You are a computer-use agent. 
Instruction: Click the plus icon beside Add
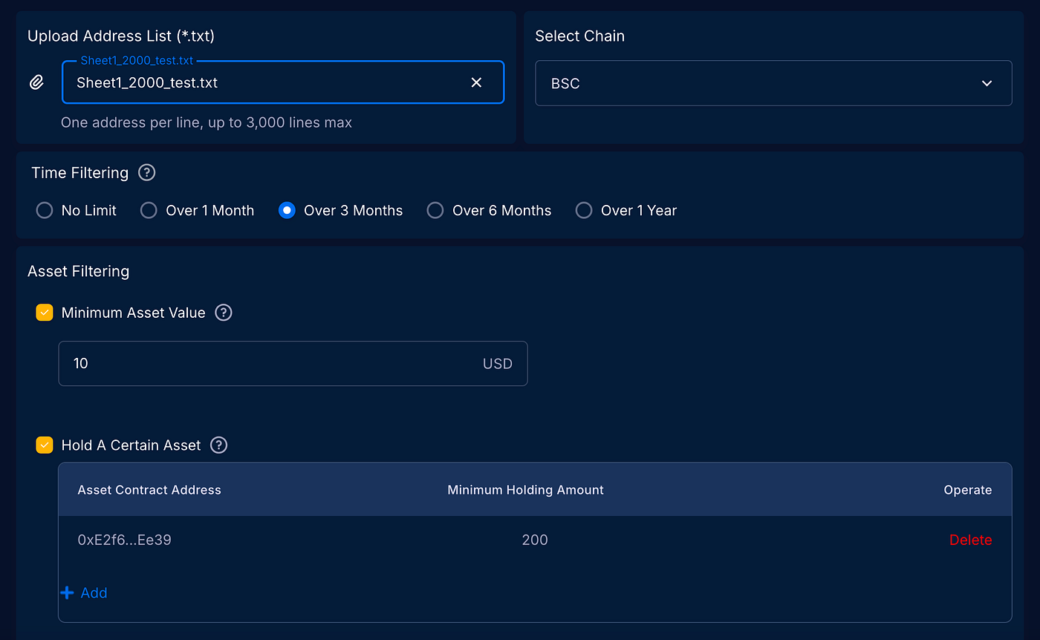(x=68, y=592)
